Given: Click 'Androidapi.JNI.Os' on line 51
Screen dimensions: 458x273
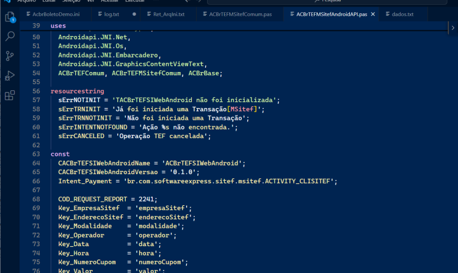Looking at the screenshot, I should click(x=90, y=46).
